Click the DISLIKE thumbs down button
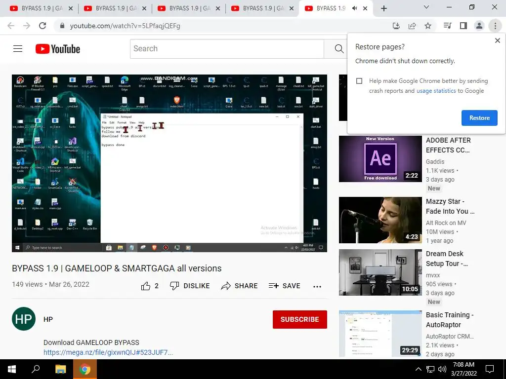Image resolution: width=506 pixels, height=379 pixels. [190, 286]
